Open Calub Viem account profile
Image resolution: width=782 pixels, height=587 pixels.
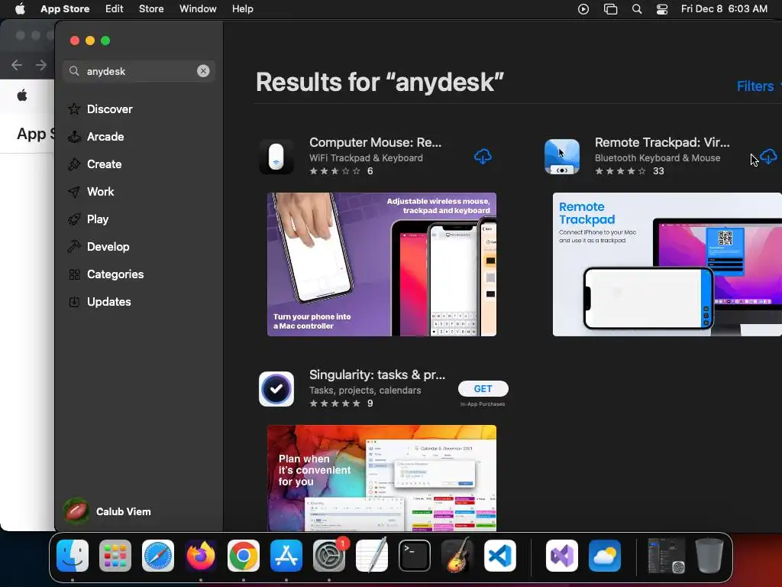click(x=107, y=511)
